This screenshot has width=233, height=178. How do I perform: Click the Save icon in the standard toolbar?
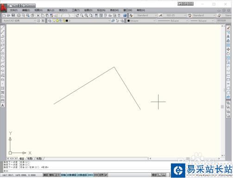[13, 15]
